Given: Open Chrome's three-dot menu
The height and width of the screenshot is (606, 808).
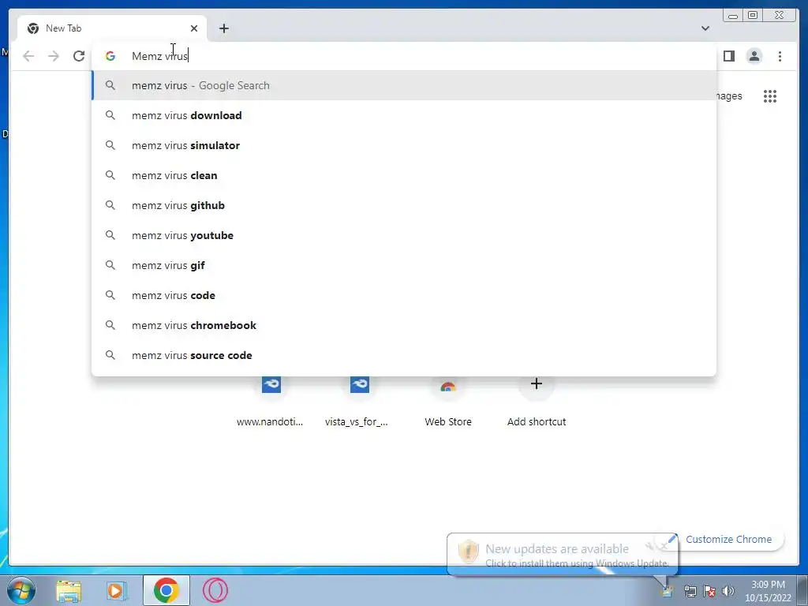Looking at the screenshot, I should (780, 56).
